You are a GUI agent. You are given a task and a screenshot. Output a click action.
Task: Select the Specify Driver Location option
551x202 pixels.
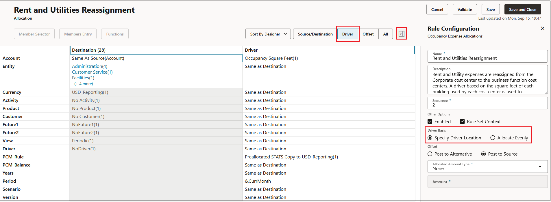430,138
